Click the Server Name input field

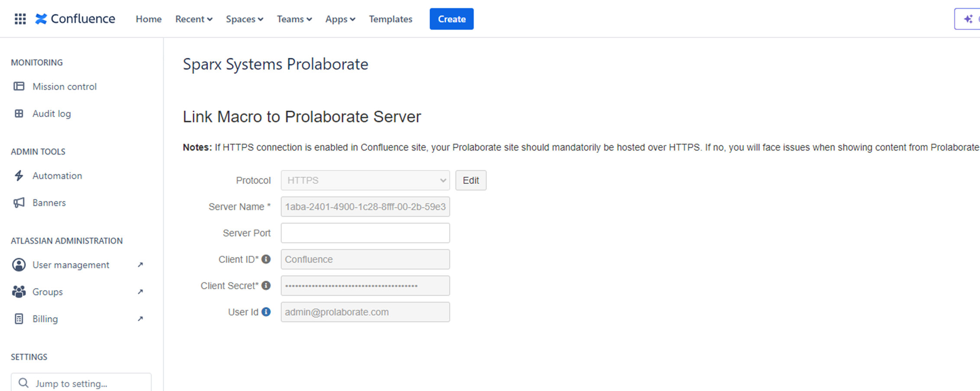(x=365, y=207)
